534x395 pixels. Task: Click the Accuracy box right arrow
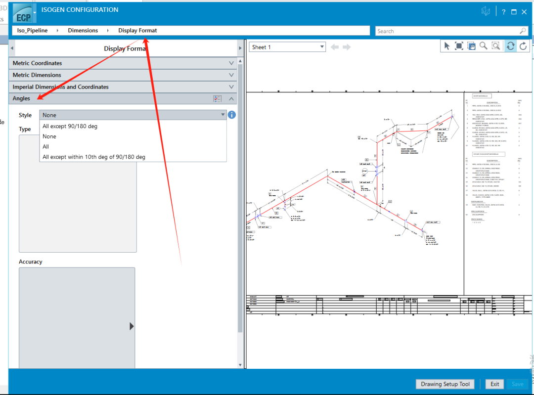click(132, 326)
